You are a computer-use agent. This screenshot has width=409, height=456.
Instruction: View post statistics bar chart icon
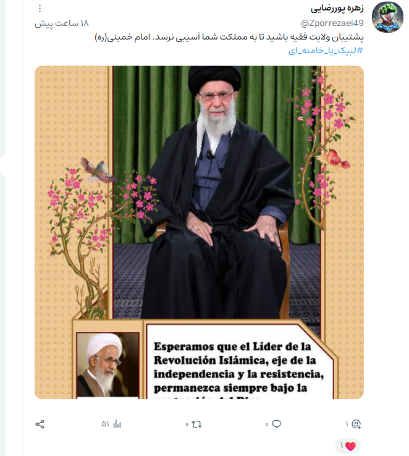pyautogui.click(x=117, y=424)
